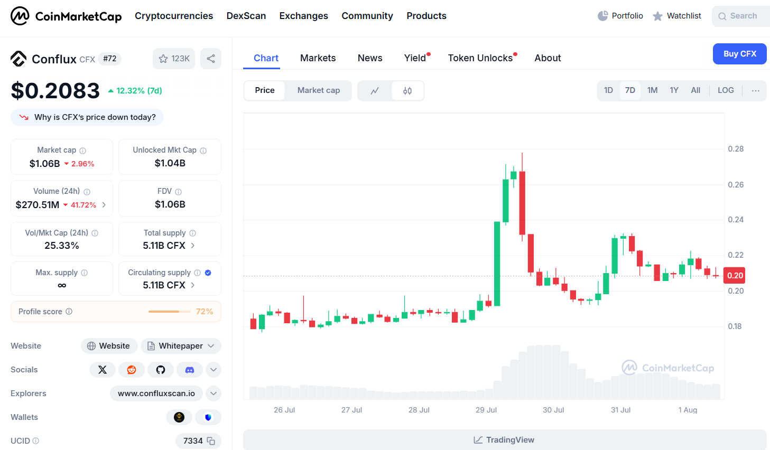Open chart more options ellipsis

pyautogui.click(x=756, y=91)
